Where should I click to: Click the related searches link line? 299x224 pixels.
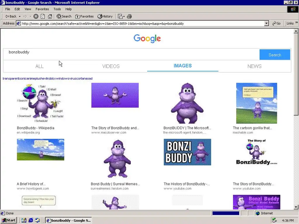click(x=48, y=78)
